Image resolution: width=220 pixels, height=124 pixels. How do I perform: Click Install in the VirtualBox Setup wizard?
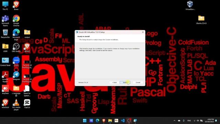coord(125,83)
